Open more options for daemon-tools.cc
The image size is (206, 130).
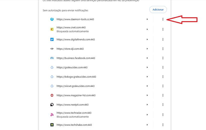(x=163, y=19)
